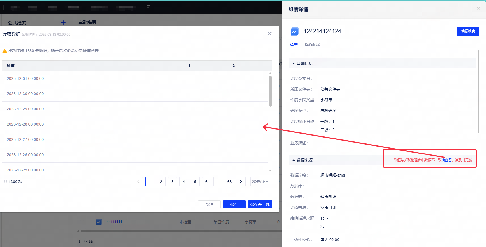Collapse the 数据来源 section
Image resolution: width=486 pixels, height=247 pixels.
pyautogui.click(x=294, y=160)
